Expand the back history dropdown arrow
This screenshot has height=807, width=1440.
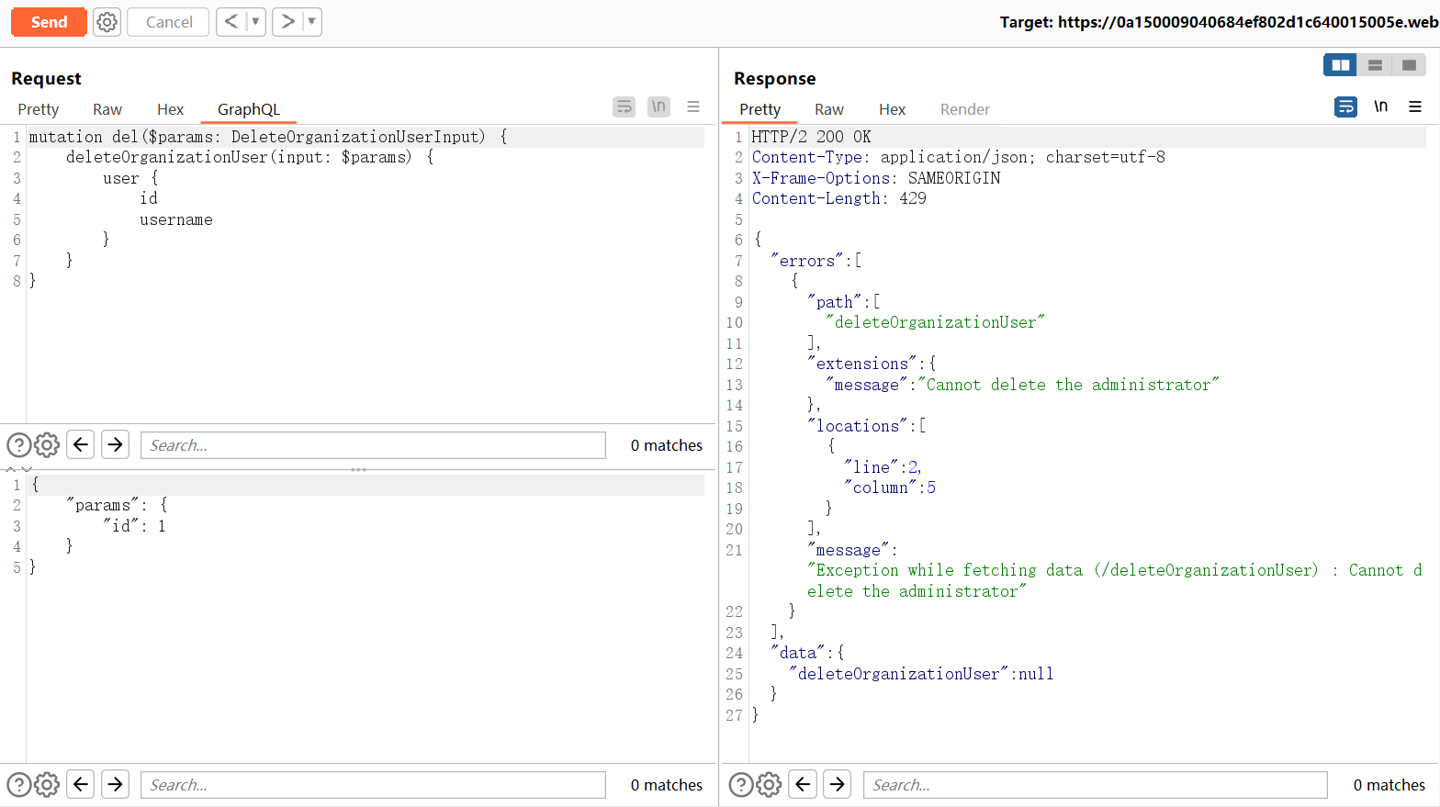pyautogui.click(x=255, y=22)
